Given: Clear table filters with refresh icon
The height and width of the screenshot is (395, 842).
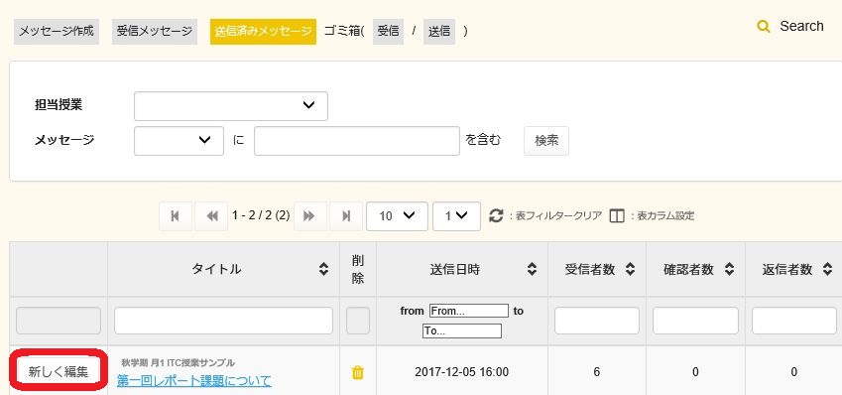Looking at the screenshot, I should [x=496, y=216].
